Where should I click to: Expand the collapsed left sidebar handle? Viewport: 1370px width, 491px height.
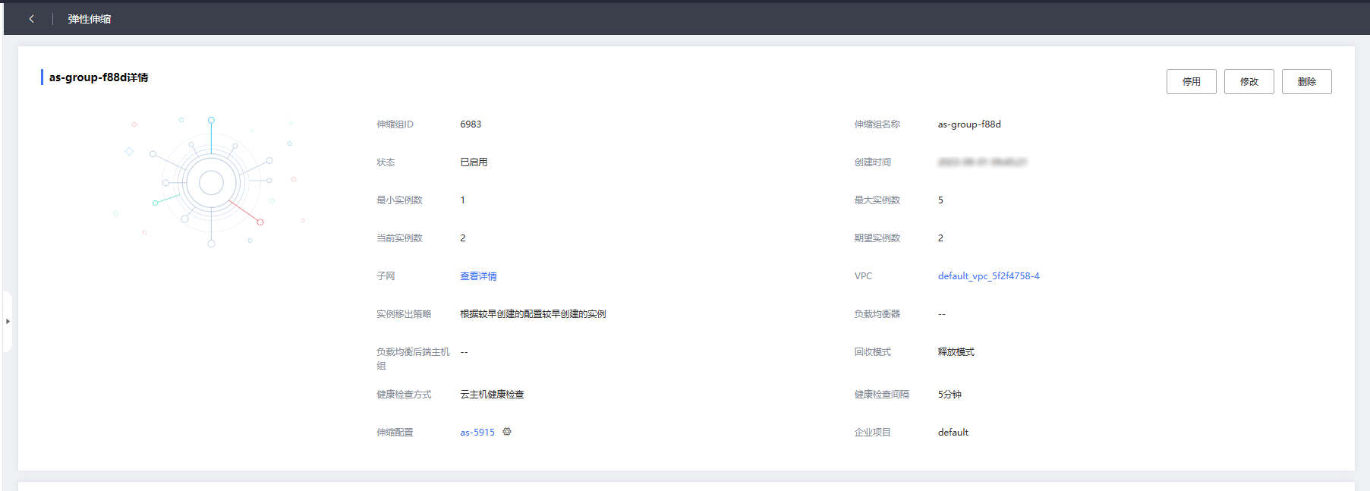[8, 321]
